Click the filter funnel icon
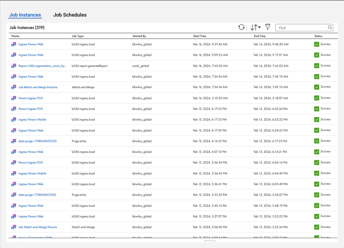Viewport: 344px width, 248px height. tap(268, 27)
